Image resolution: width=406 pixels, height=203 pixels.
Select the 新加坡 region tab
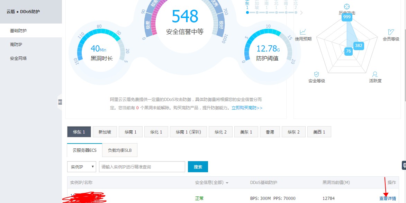click(105, 132)
